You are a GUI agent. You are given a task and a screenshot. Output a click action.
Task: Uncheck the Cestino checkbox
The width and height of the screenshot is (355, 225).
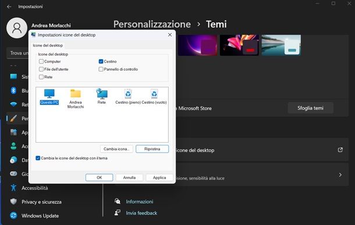[101, 61]
